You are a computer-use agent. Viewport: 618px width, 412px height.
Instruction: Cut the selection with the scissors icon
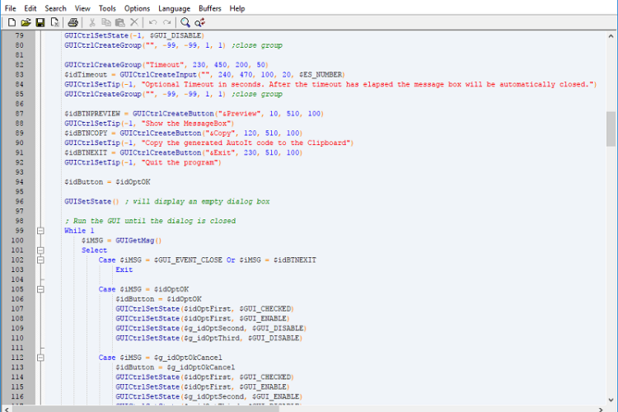91,22
